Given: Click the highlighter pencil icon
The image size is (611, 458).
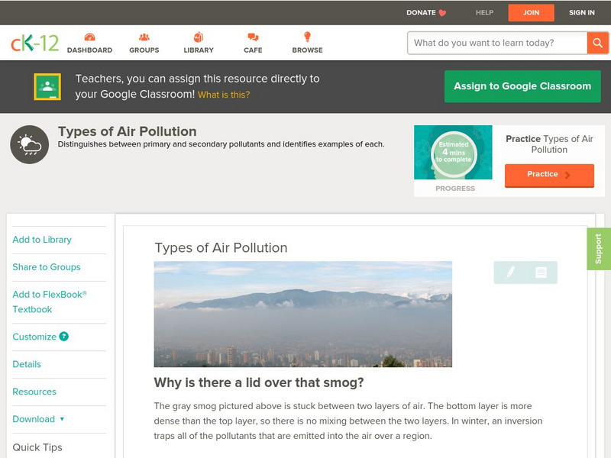Looking at the screenshot, I should tap(510, 273).
